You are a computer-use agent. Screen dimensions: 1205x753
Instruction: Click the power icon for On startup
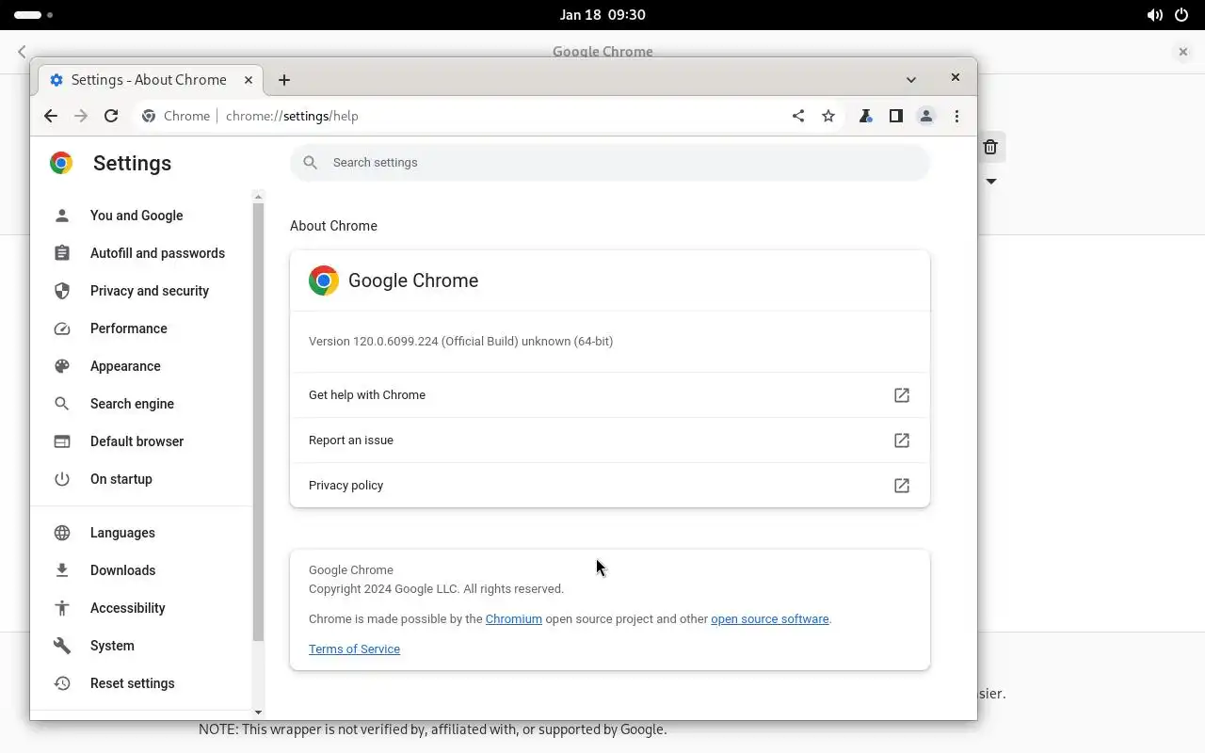(x=62, y=479)
